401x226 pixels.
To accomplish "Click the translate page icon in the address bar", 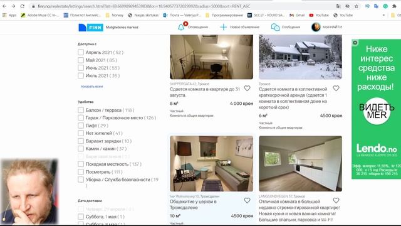I will [x=338, y=6].
